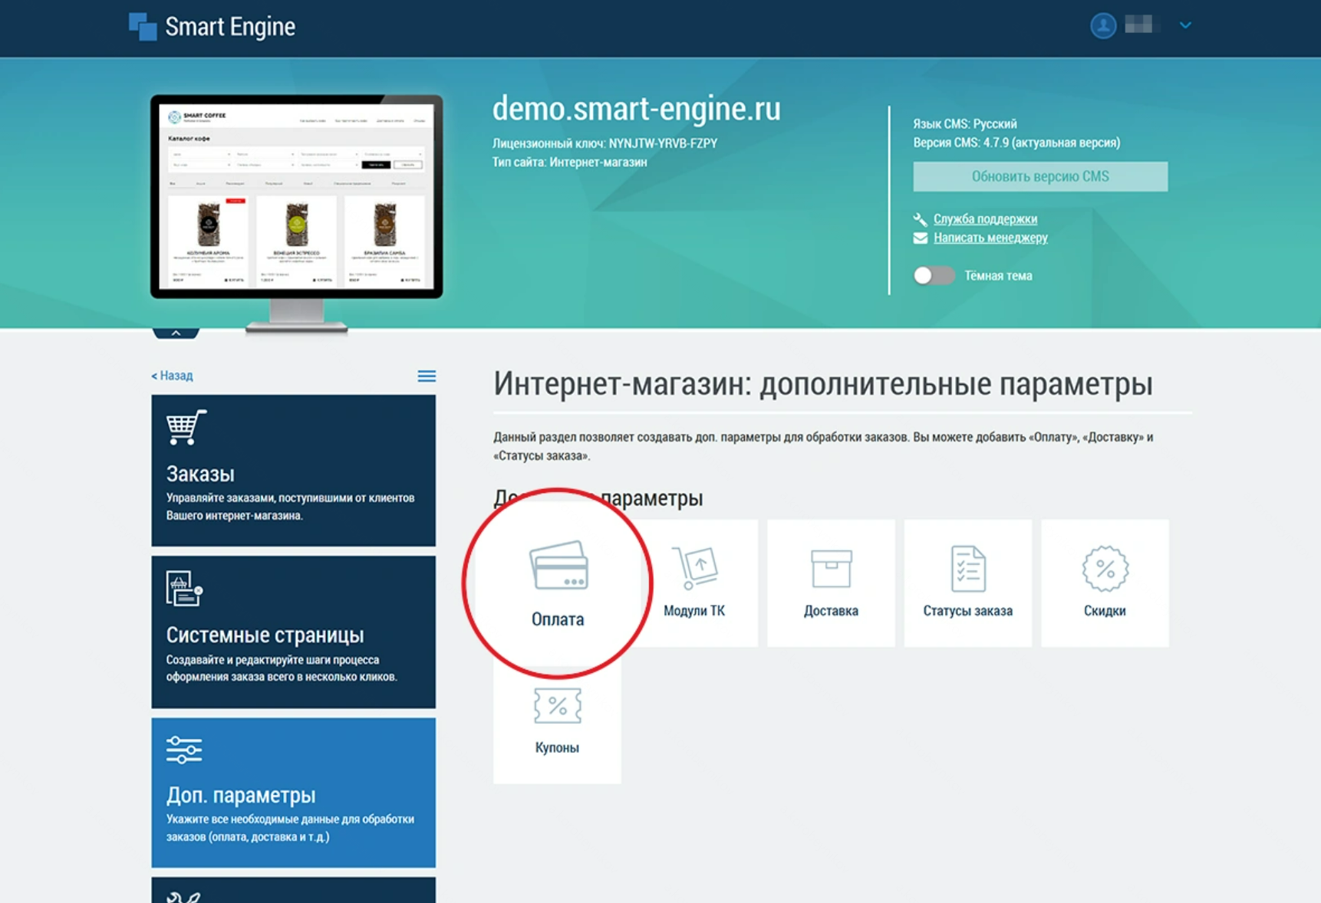Open the Служба поддержки link
The height and width of the screenshot is (903, 1321).
click(x=985, y=219)
